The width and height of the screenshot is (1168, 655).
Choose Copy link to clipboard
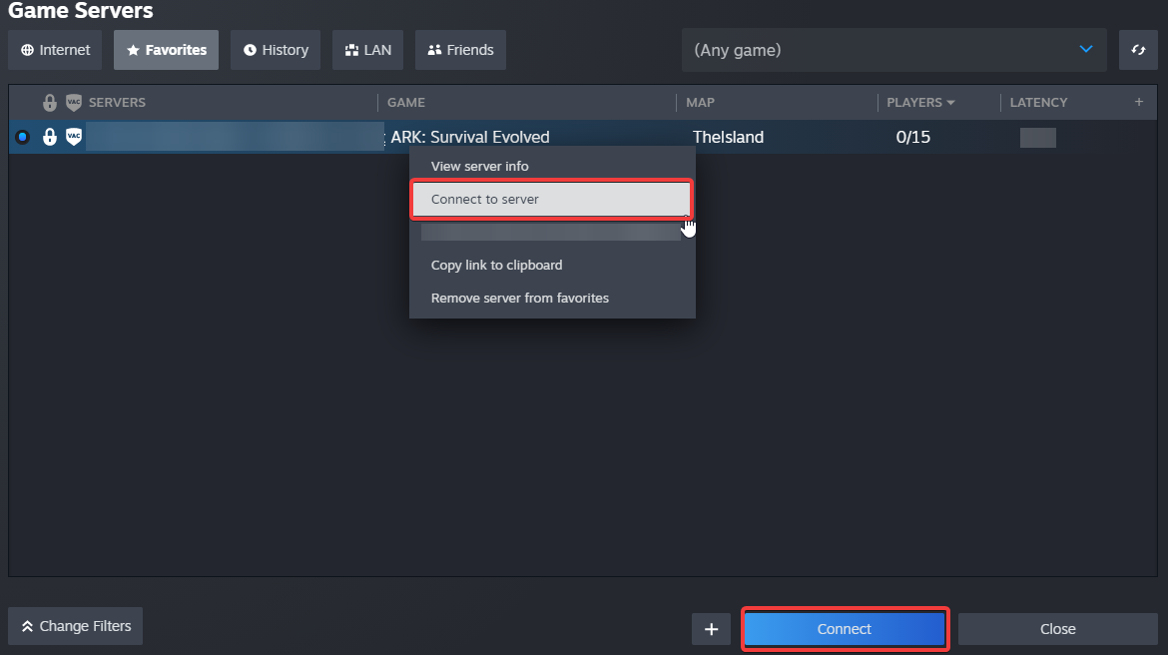pos(496,266)
